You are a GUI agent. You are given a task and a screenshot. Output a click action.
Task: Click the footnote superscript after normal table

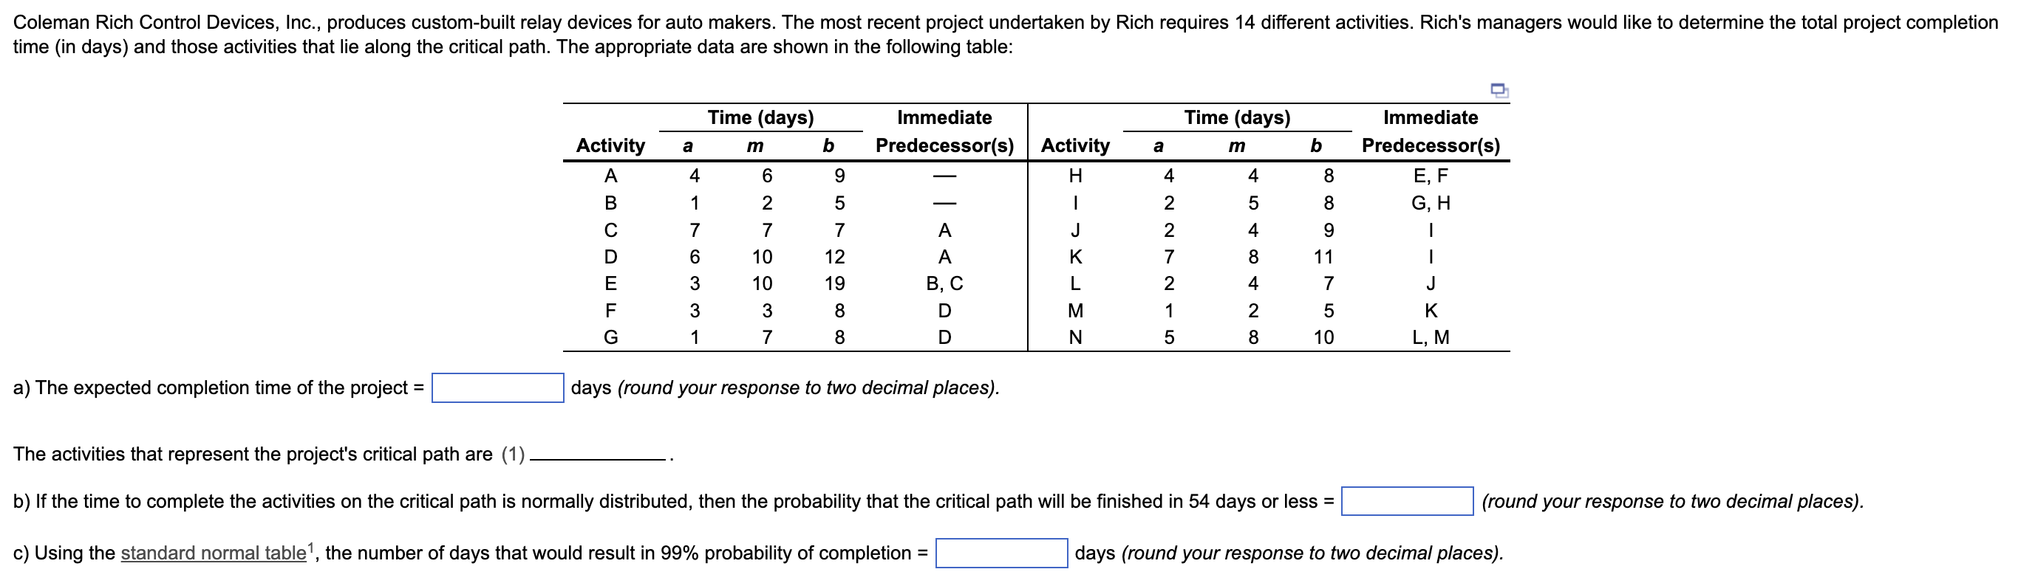[x=311, y=547]
